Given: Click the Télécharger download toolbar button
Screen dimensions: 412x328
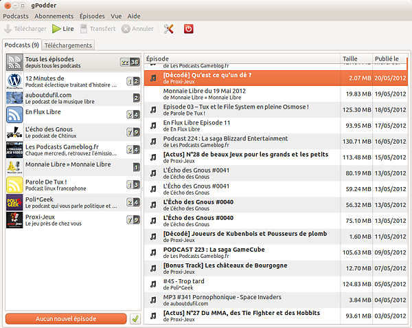Looking at the screenshot, I should pos(25,29).
